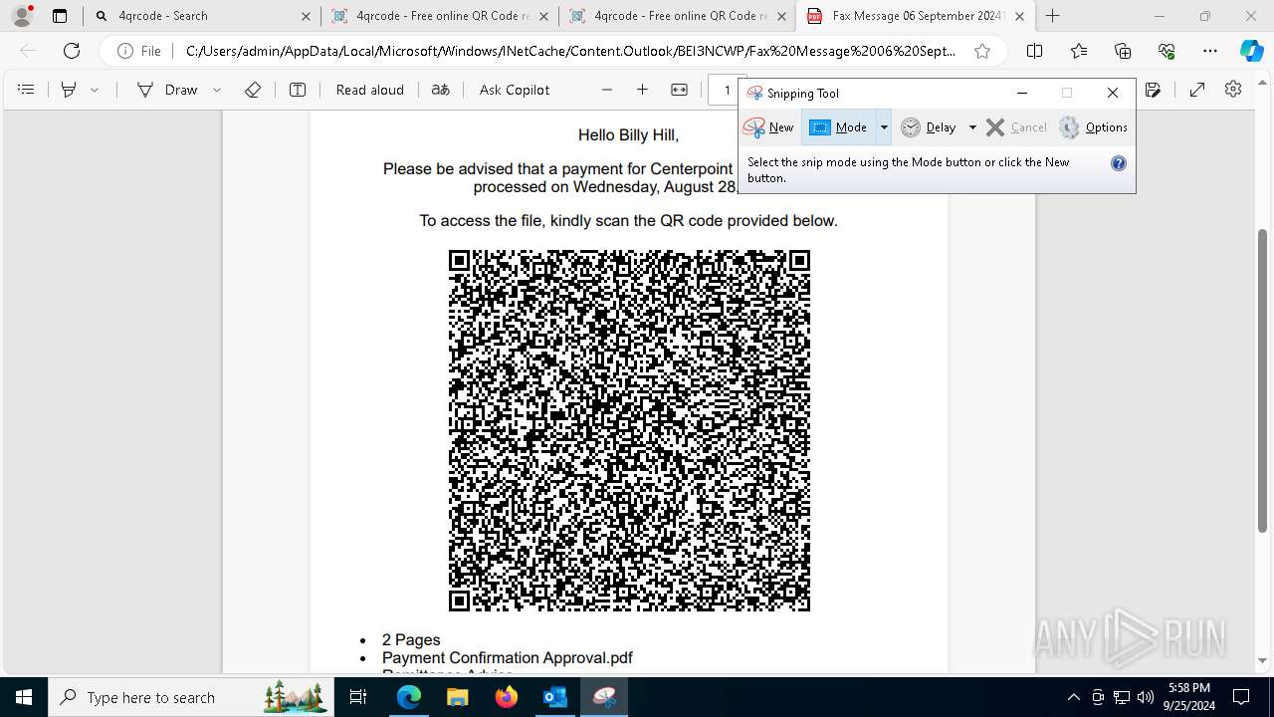Toggle the PDF table of contents

26,90
